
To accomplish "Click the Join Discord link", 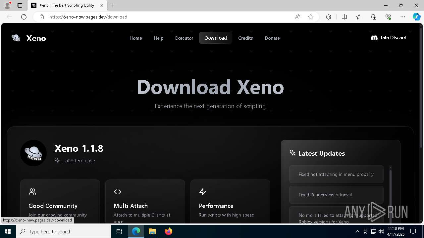I will coord(389,38).
